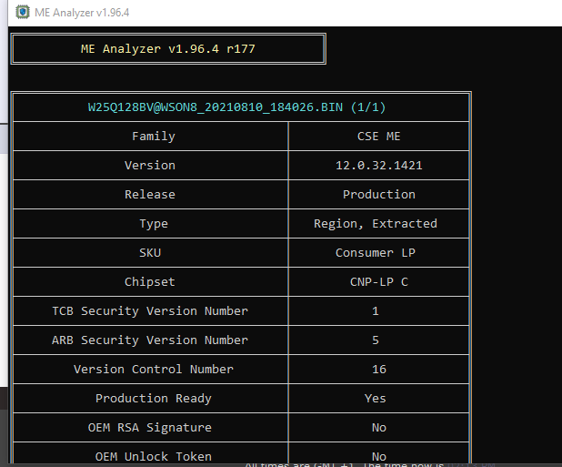The height and width of the screenshot is (467, 562).
Task: Click the 'OEM Unlock Token' label
Action: click(154, 457)
